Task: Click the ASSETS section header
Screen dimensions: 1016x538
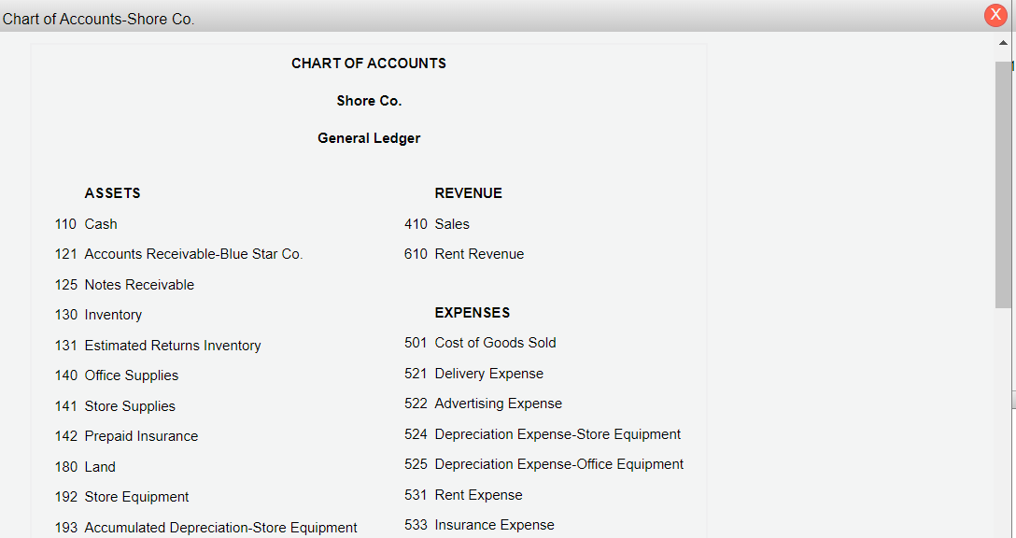Action: tap(112, 193)
